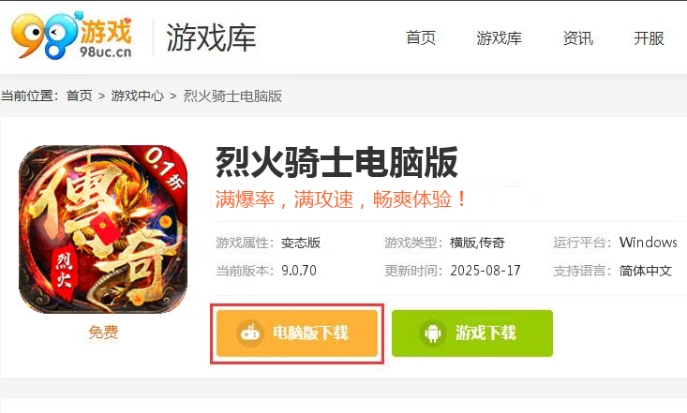Viewport: 687px width, 413px height.
Task: Open the 游戏库 navigation menu item
Action: [x=499, y=38]
